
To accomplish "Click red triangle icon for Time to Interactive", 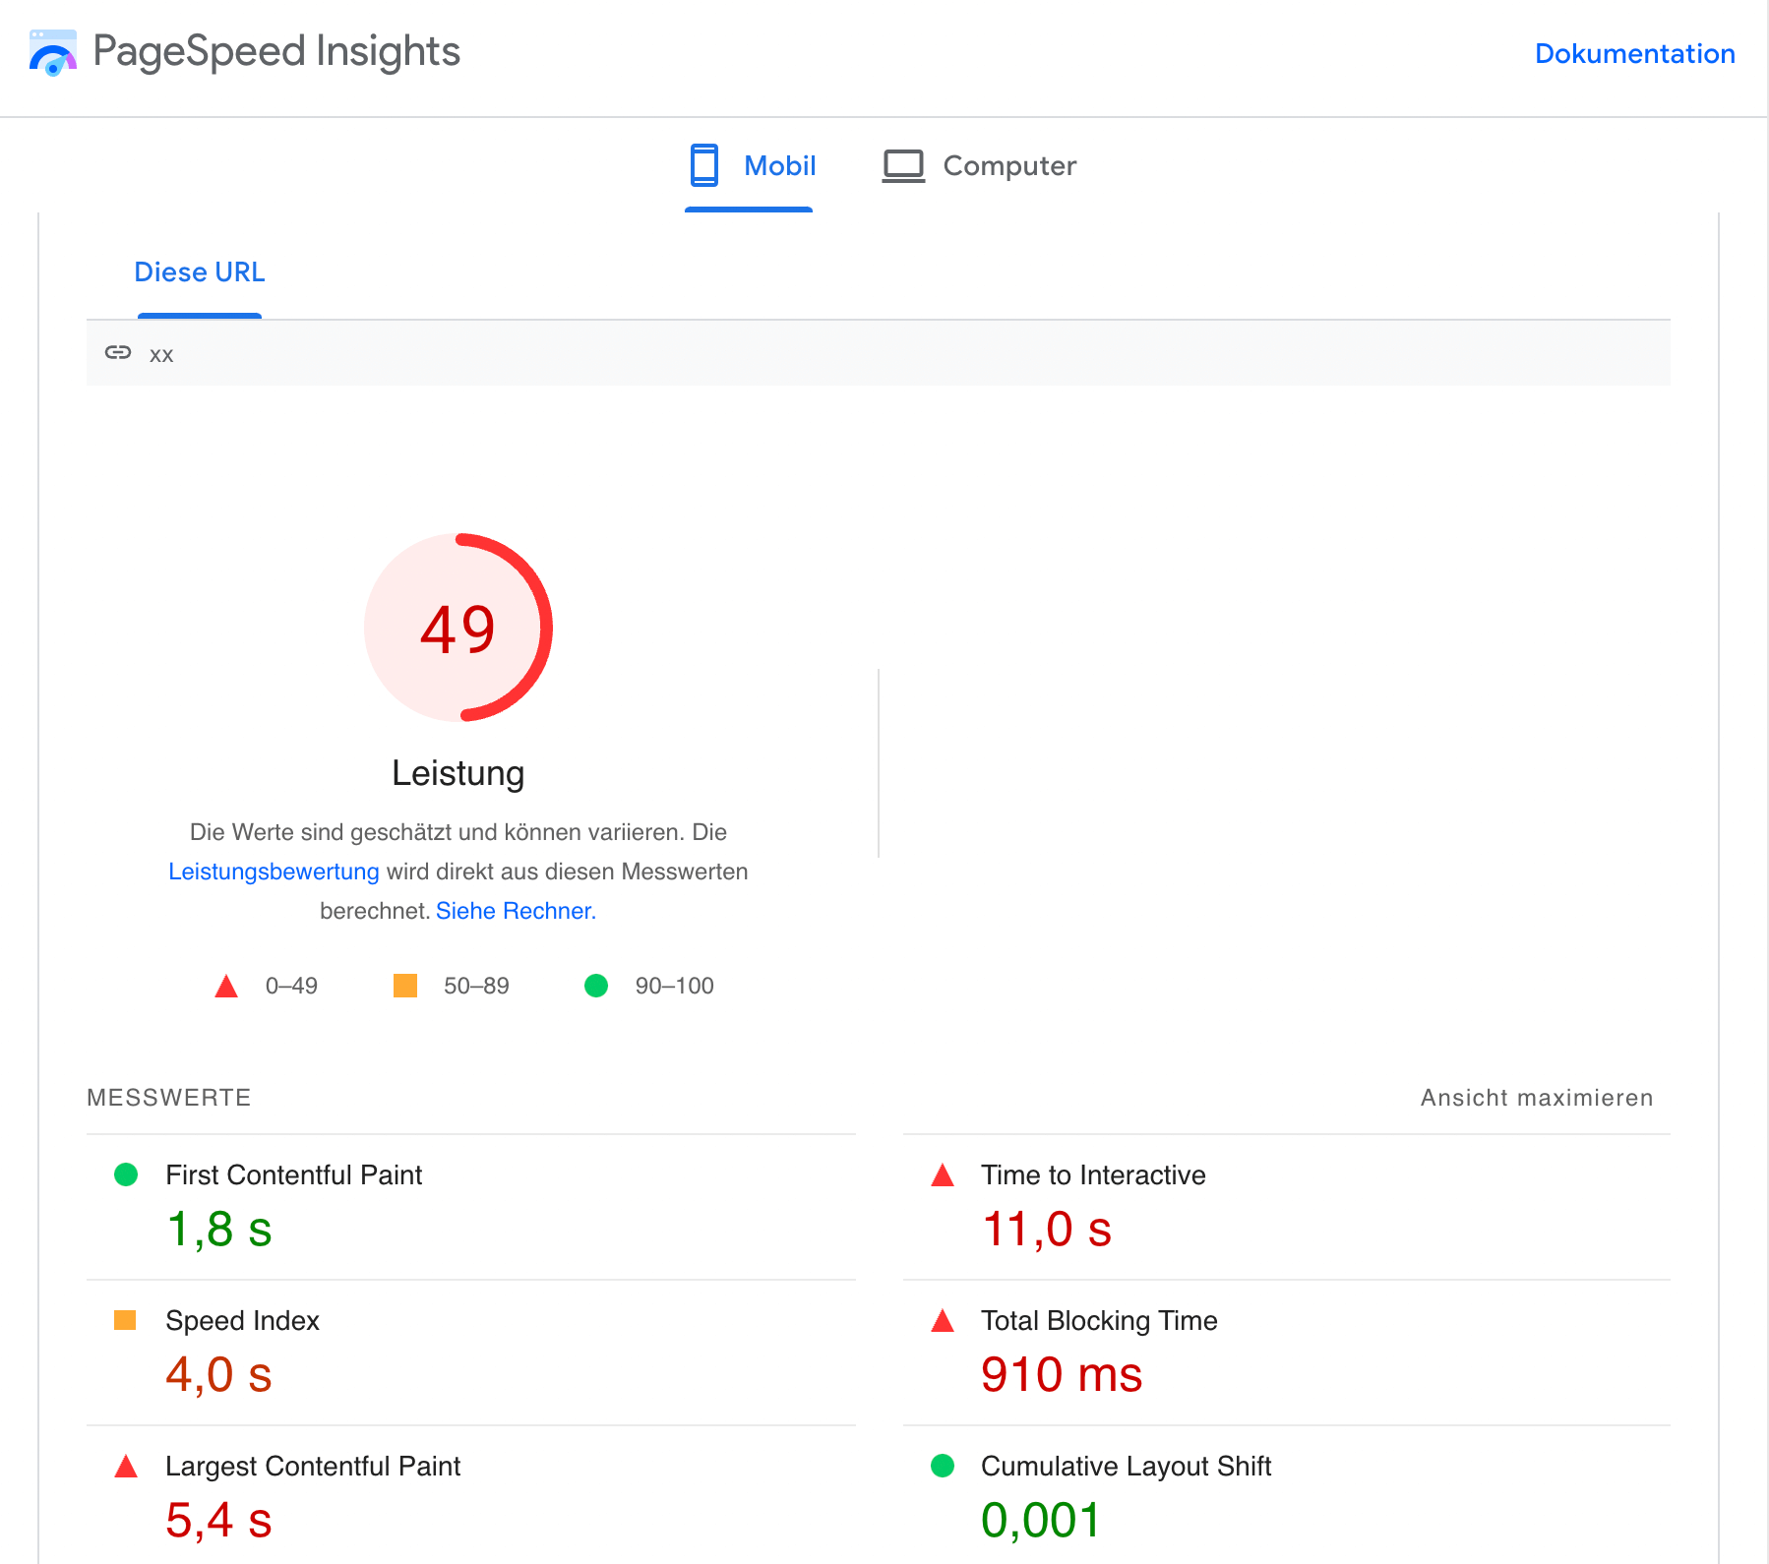I will point(943,1174).
